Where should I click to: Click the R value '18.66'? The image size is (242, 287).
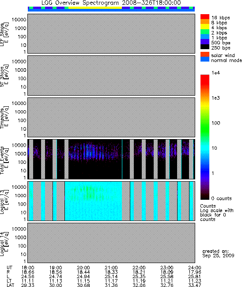(x=28, y=272)
